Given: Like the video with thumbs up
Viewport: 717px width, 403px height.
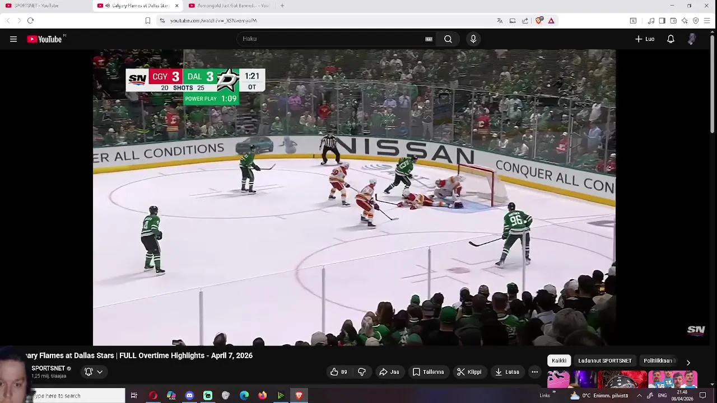Looking at the screenshot, I should point(338,372).
